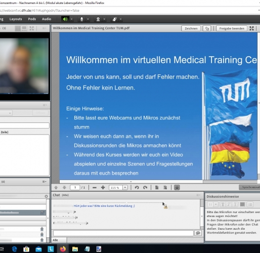260x253 pixels.
Task: Toggle the hand pan tool
Action: click(x=177, y=188)
